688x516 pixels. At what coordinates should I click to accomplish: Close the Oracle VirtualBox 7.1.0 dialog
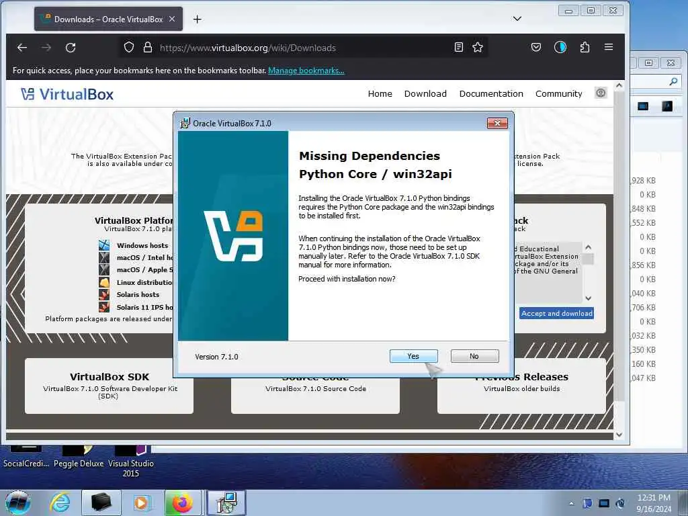[x=497, y=124]
